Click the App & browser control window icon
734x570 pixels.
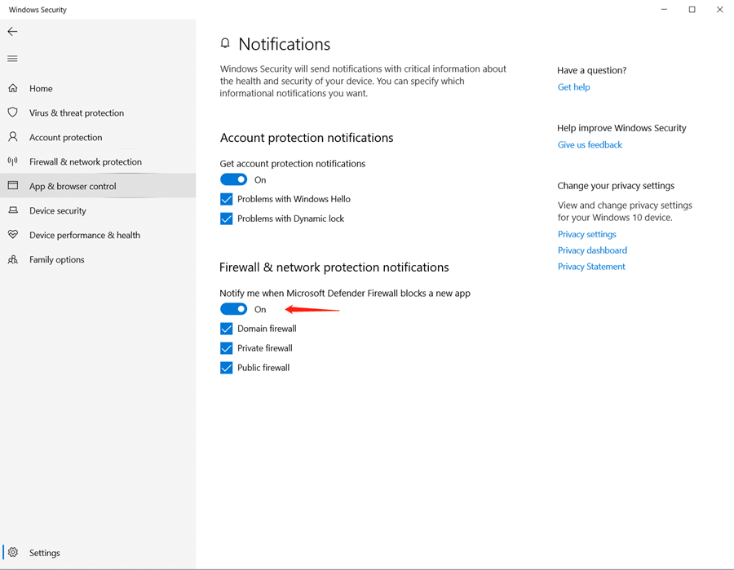click(13, 186)
